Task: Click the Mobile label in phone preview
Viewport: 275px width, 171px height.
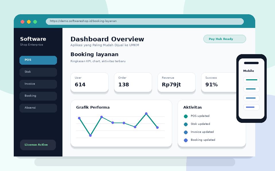Action: [x=249, y=71]
